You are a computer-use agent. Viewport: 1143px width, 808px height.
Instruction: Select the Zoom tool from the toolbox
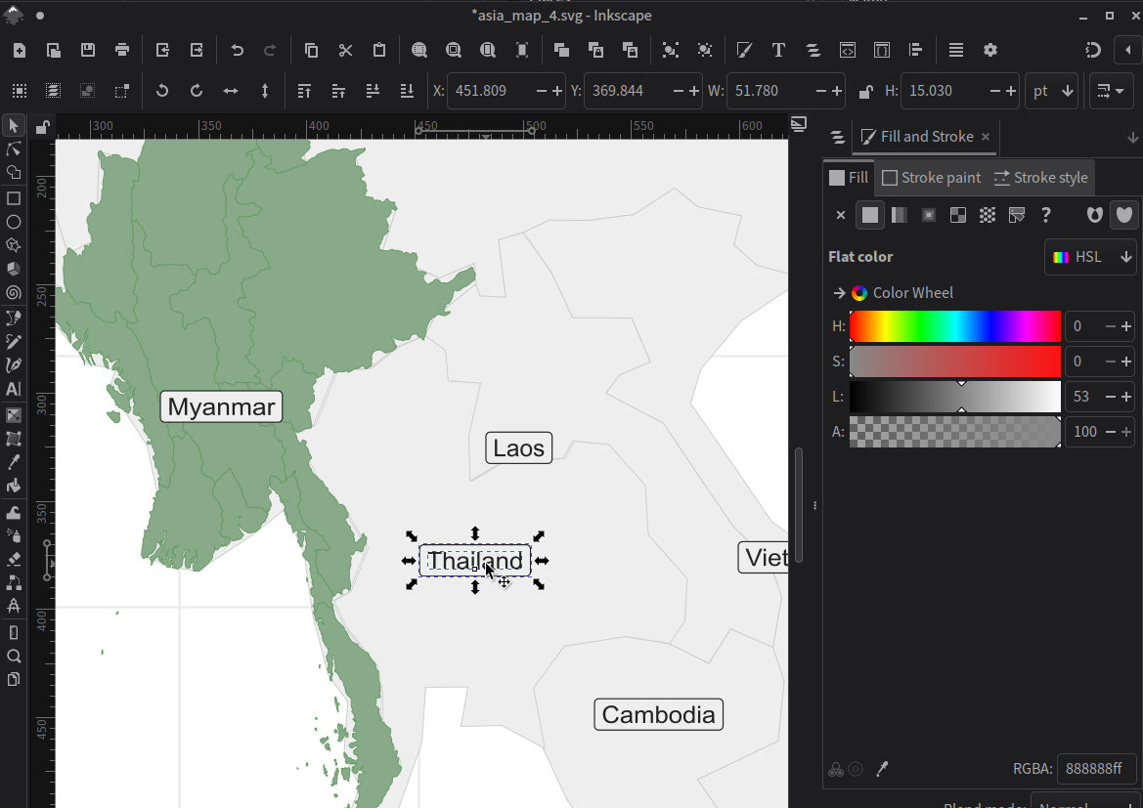pos(14,655)
